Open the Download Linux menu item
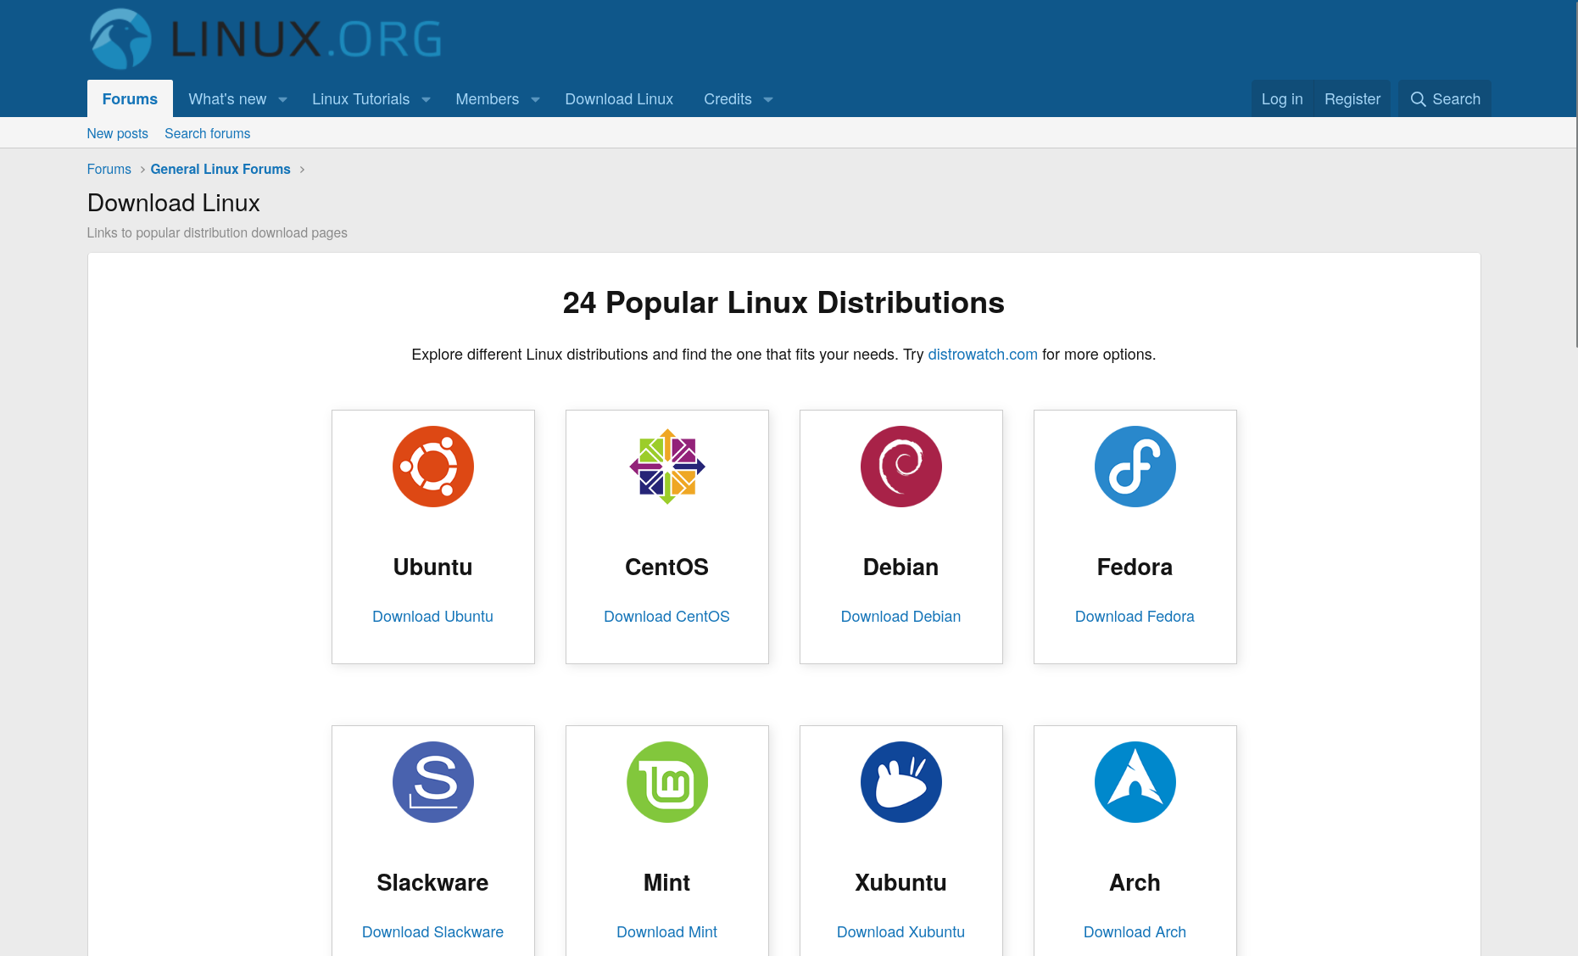Viewport: 1578px width, 956px height. click(619, 99)
